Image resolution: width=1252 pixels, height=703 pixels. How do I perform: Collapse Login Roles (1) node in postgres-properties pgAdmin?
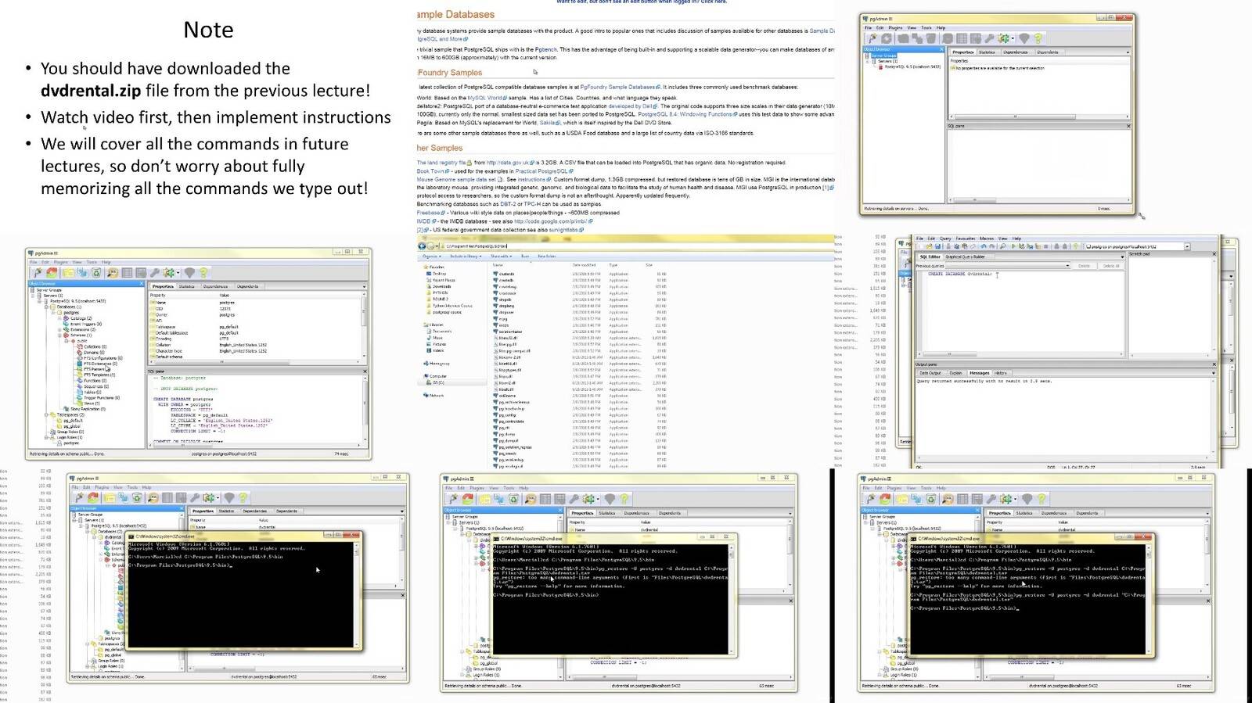[x=46, y=437]
